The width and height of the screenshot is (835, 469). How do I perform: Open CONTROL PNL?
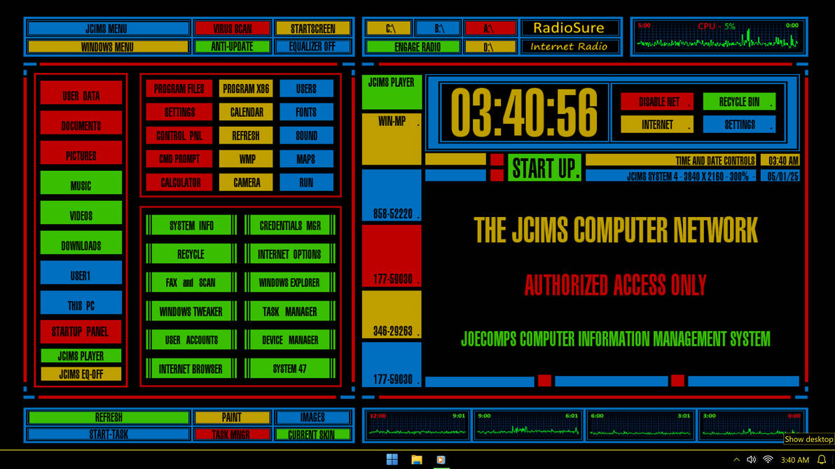coord(179,136)
